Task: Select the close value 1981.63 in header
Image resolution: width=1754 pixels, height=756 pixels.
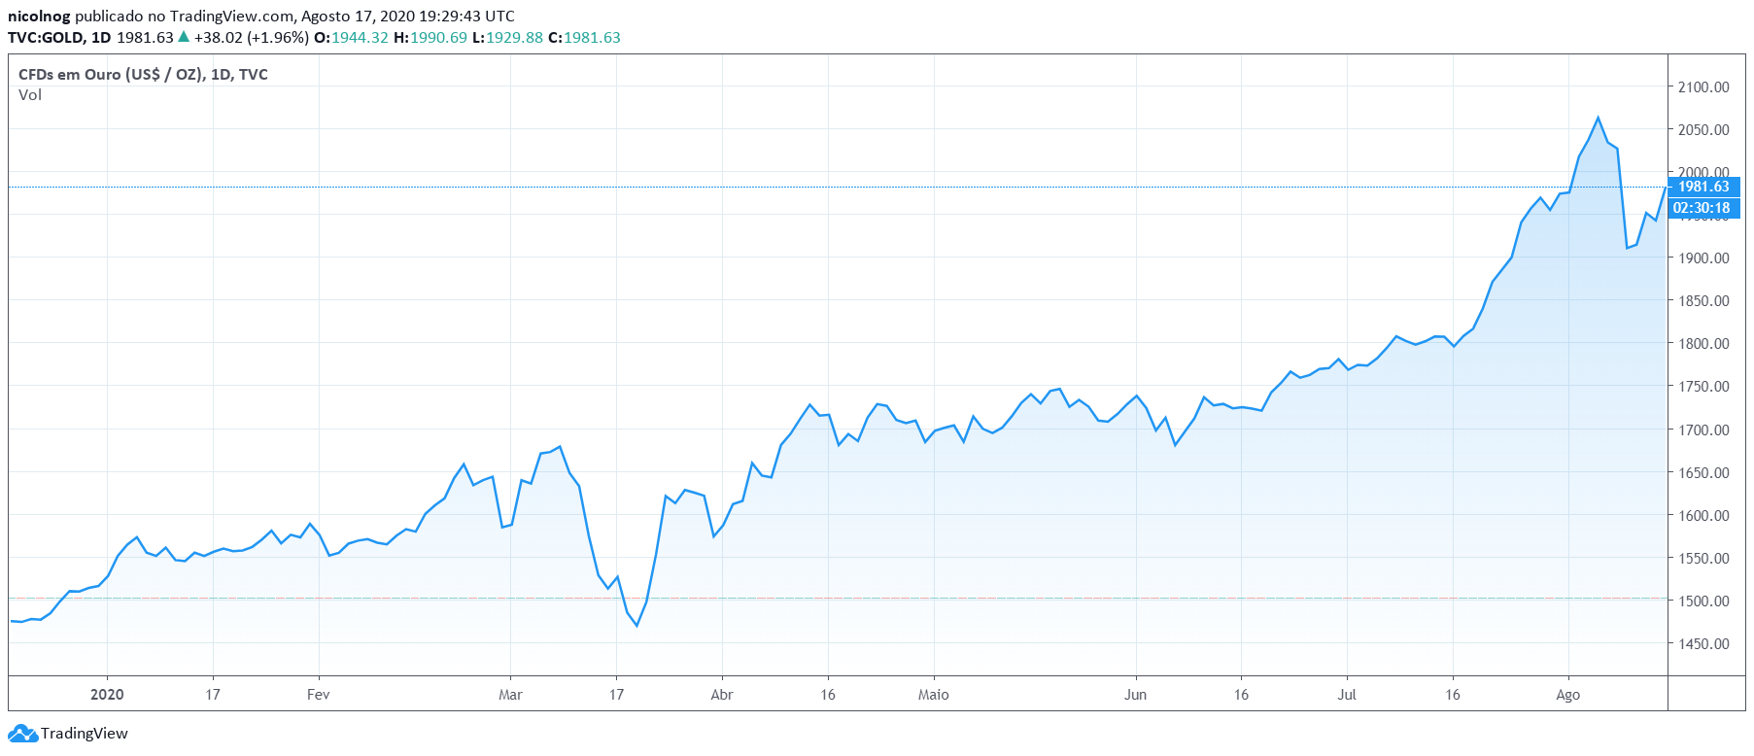Action: (x=592, y=38)
